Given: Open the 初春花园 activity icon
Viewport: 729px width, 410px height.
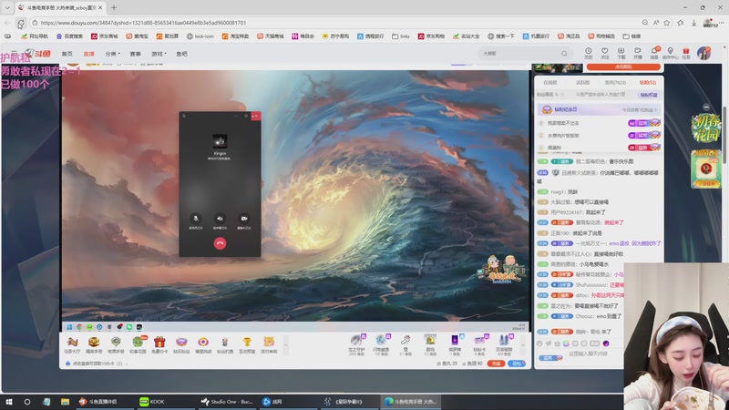Looking at the screenshot, I should click(138, 345).
